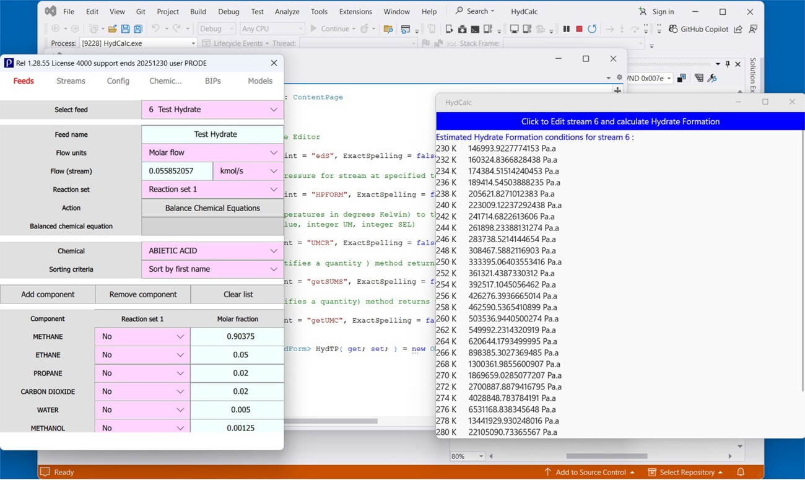The width and height of the screenshot is (805, 480).
Task: Switch to the Streams tab
Action: [x=71, y=81]
